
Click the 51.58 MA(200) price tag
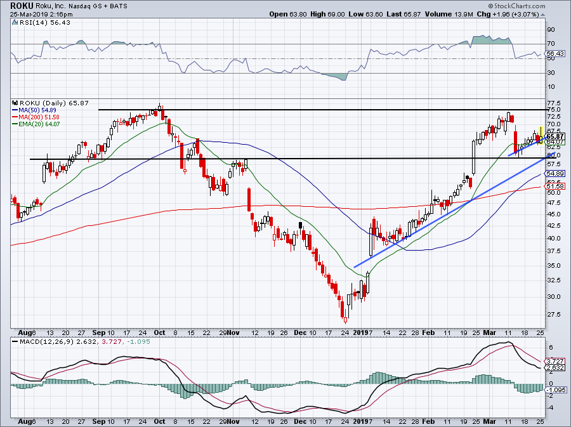555,186
